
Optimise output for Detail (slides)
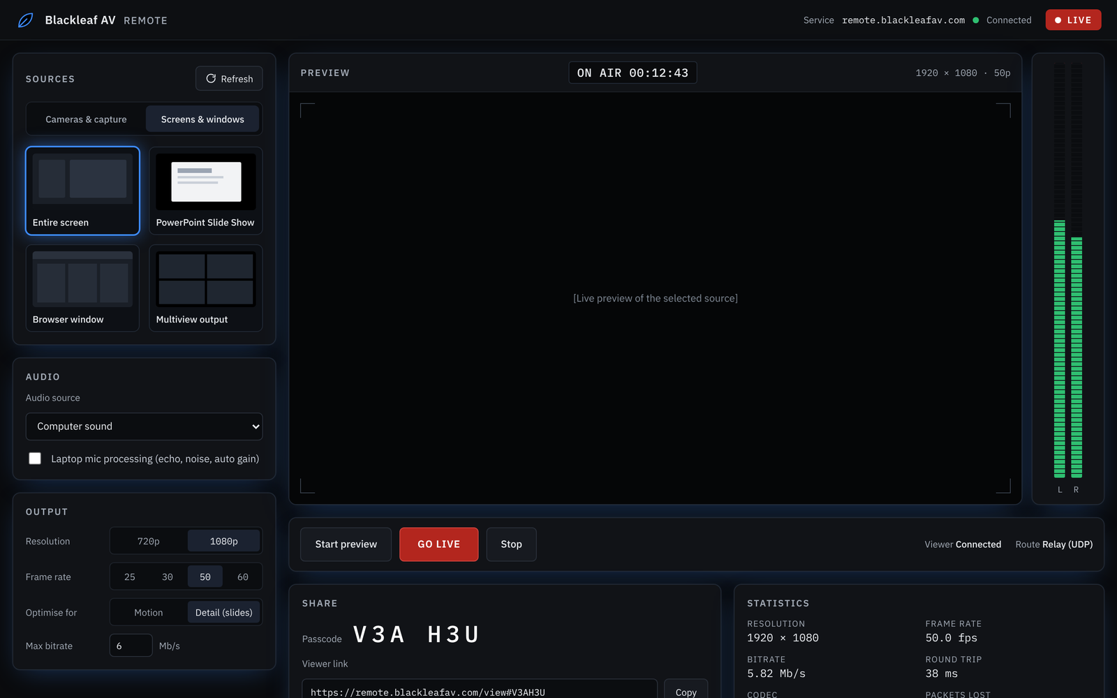(x=224, y=612)
